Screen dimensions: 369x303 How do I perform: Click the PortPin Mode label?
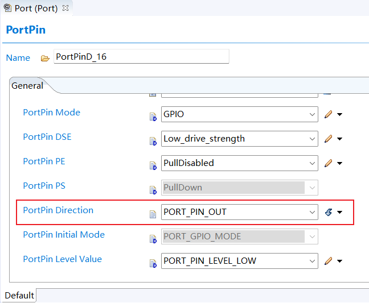[x=52, y=112]
